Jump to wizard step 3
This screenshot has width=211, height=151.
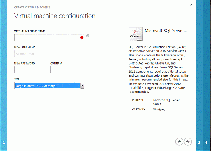tap(199, 142)
